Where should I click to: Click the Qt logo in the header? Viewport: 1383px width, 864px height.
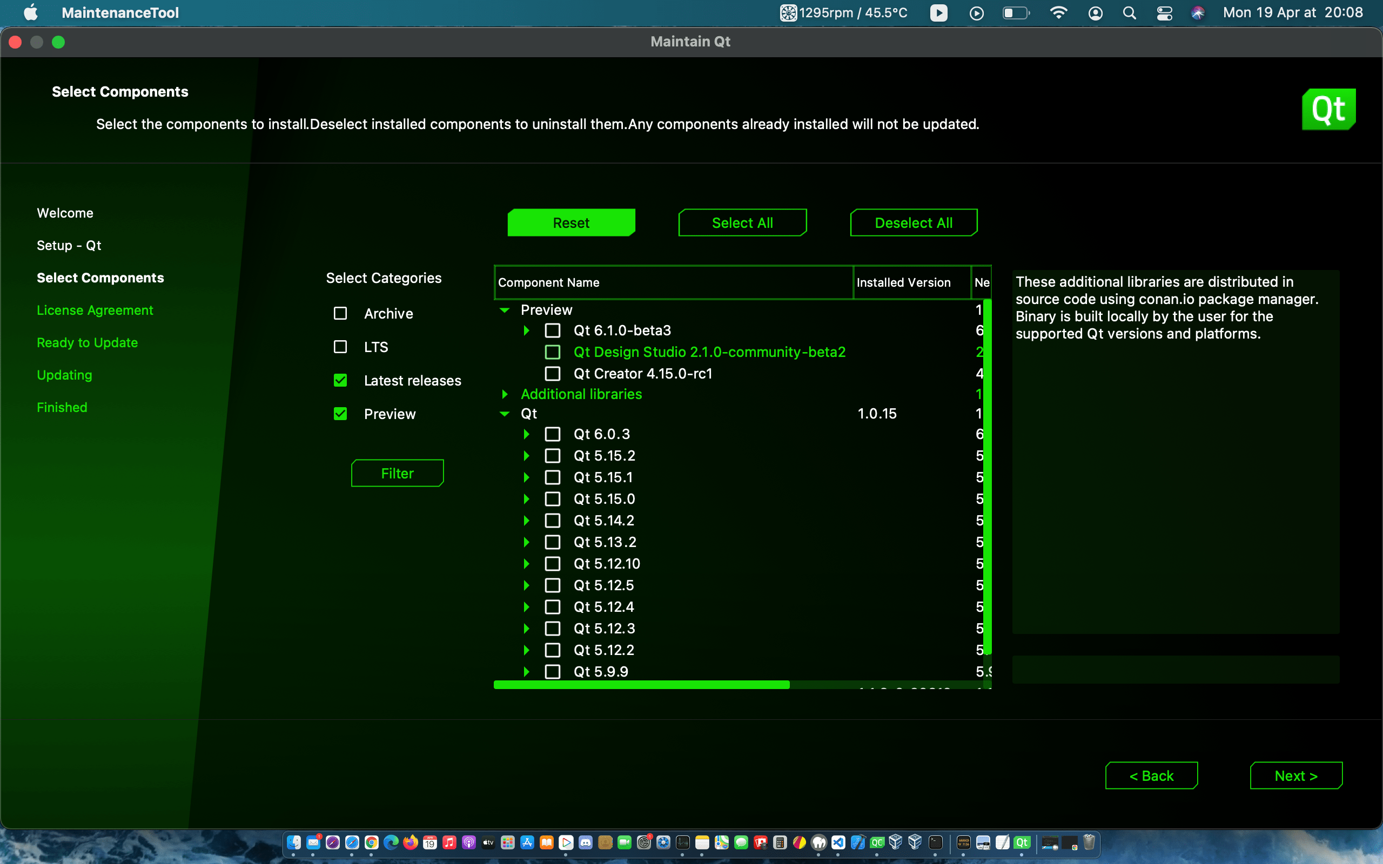(1329, 109)
